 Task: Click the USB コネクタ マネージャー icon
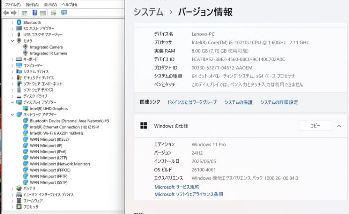(x=19, y=35)
